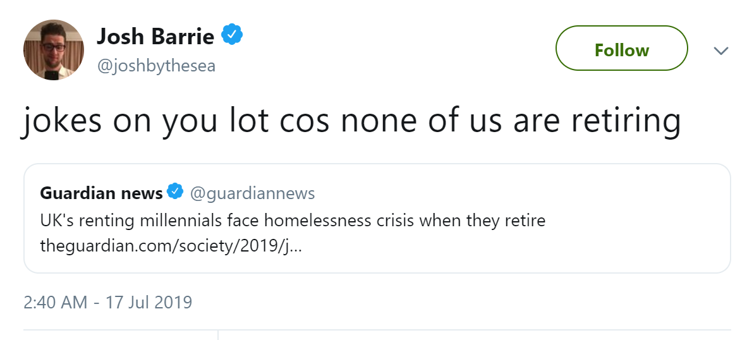Click the quoted headline about renting millennials

[x=292, y=222]
